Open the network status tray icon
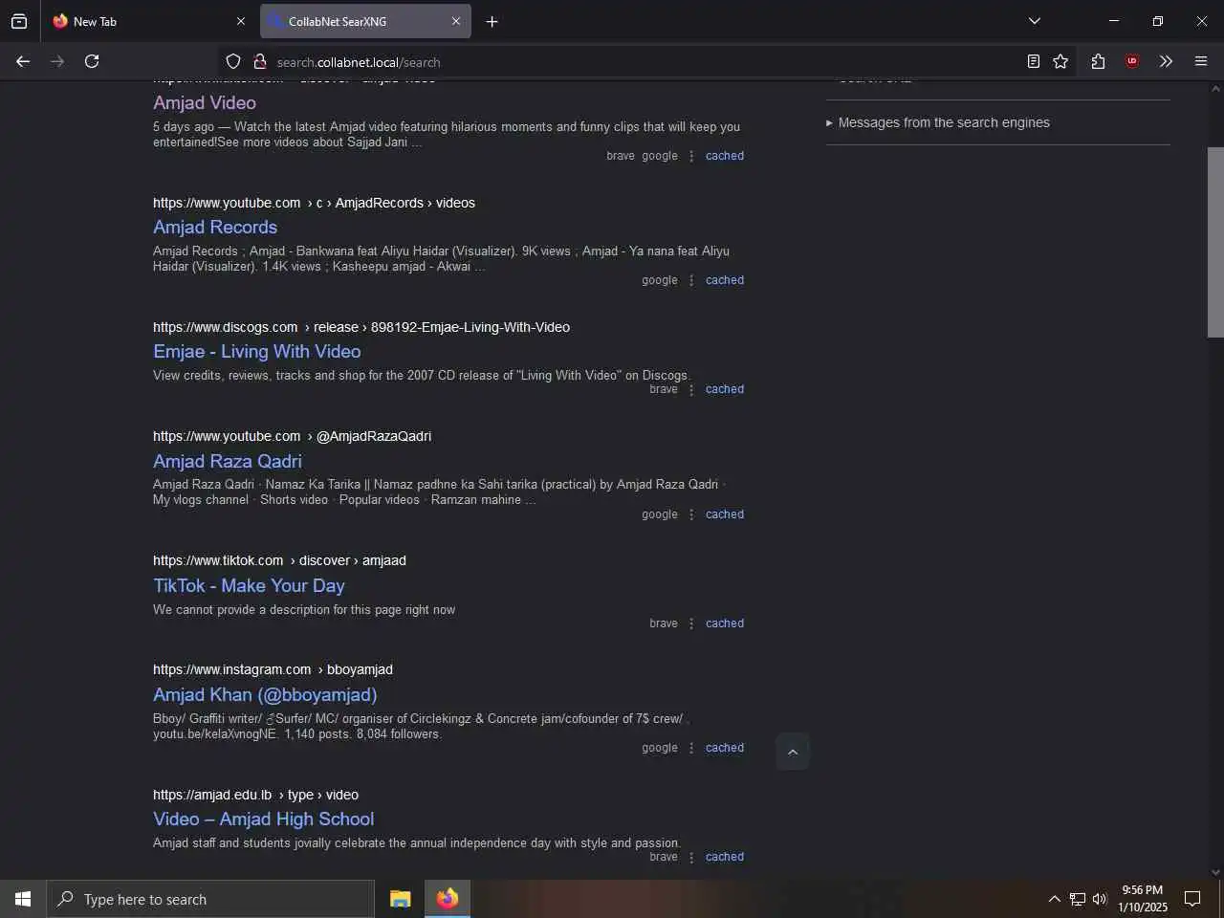This screenshot has width=1224, height=918. click(1078, 899)
